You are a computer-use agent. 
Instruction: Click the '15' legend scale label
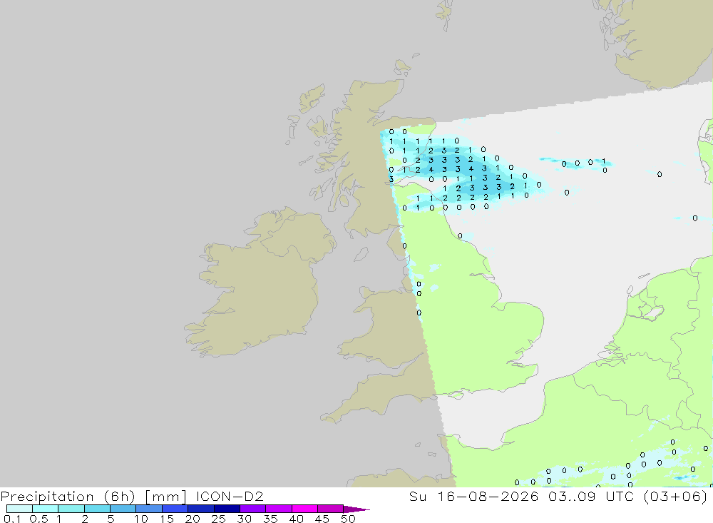click(x=167, y=519)
